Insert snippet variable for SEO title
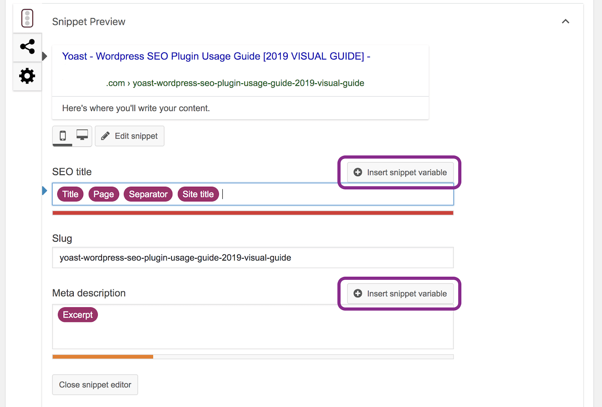This screenshot has height=407, width=602. 400,172
